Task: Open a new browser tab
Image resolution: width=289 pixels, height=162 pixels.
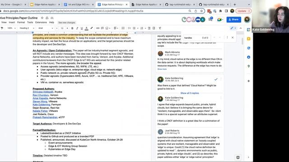Action: [x=235, y=4]
